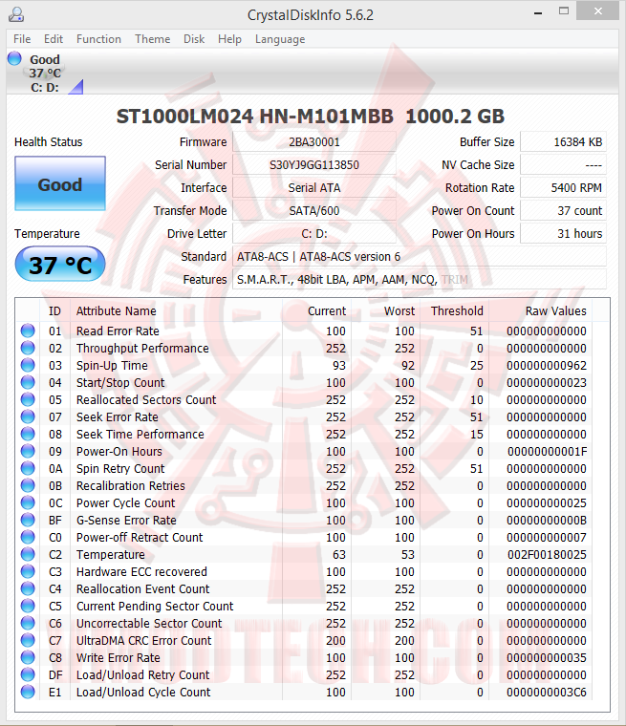Click status orb for Seek Time Performance

click(28, 434)
